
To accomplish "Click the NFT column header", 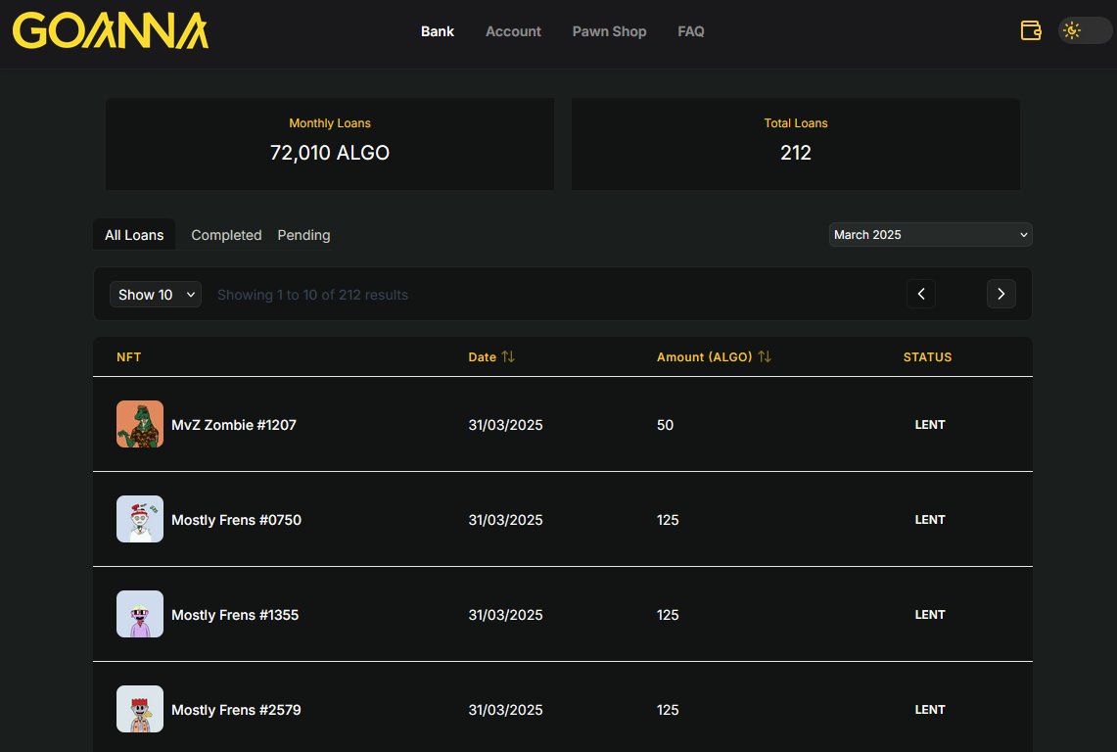I will click(x=129, y=356).
